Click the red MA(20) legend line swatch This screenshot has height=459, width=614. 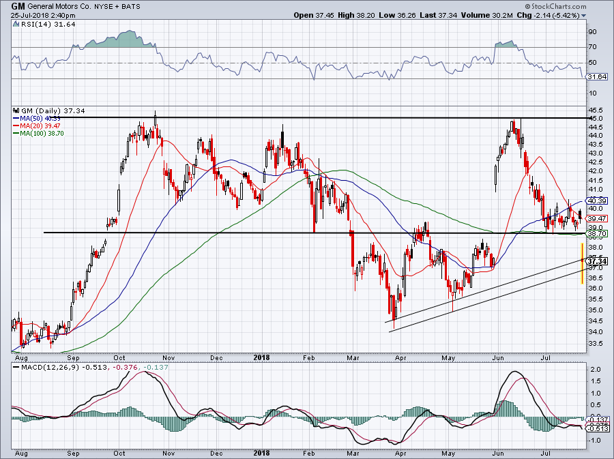(16, 125)
